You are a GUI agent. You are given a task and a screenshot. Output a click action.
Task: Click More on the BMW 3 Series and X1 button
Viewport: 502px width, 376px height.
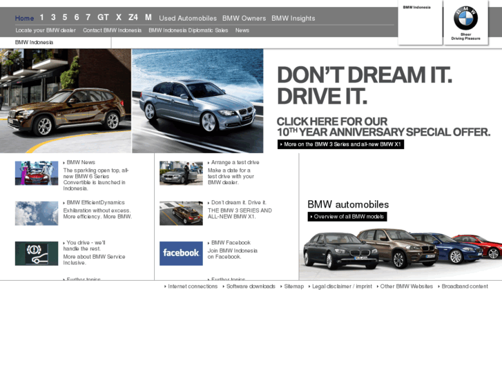point(340,144)
